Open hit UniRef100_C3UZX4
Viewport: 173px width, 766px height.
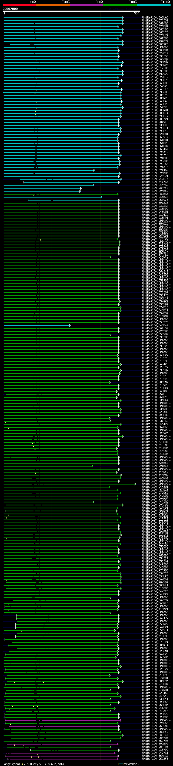pyautogui.click(x=155, y=205)
